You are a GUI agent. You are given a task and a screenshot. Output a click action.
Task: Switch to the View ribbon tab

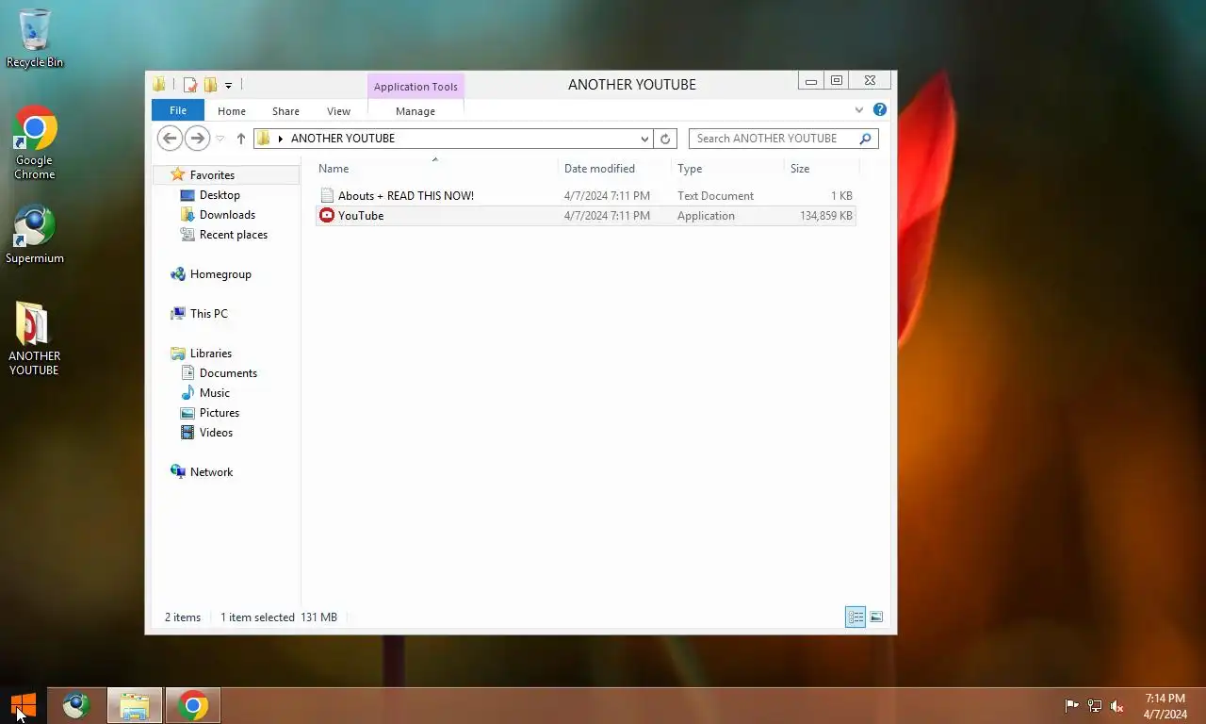(x=338, y=111)
